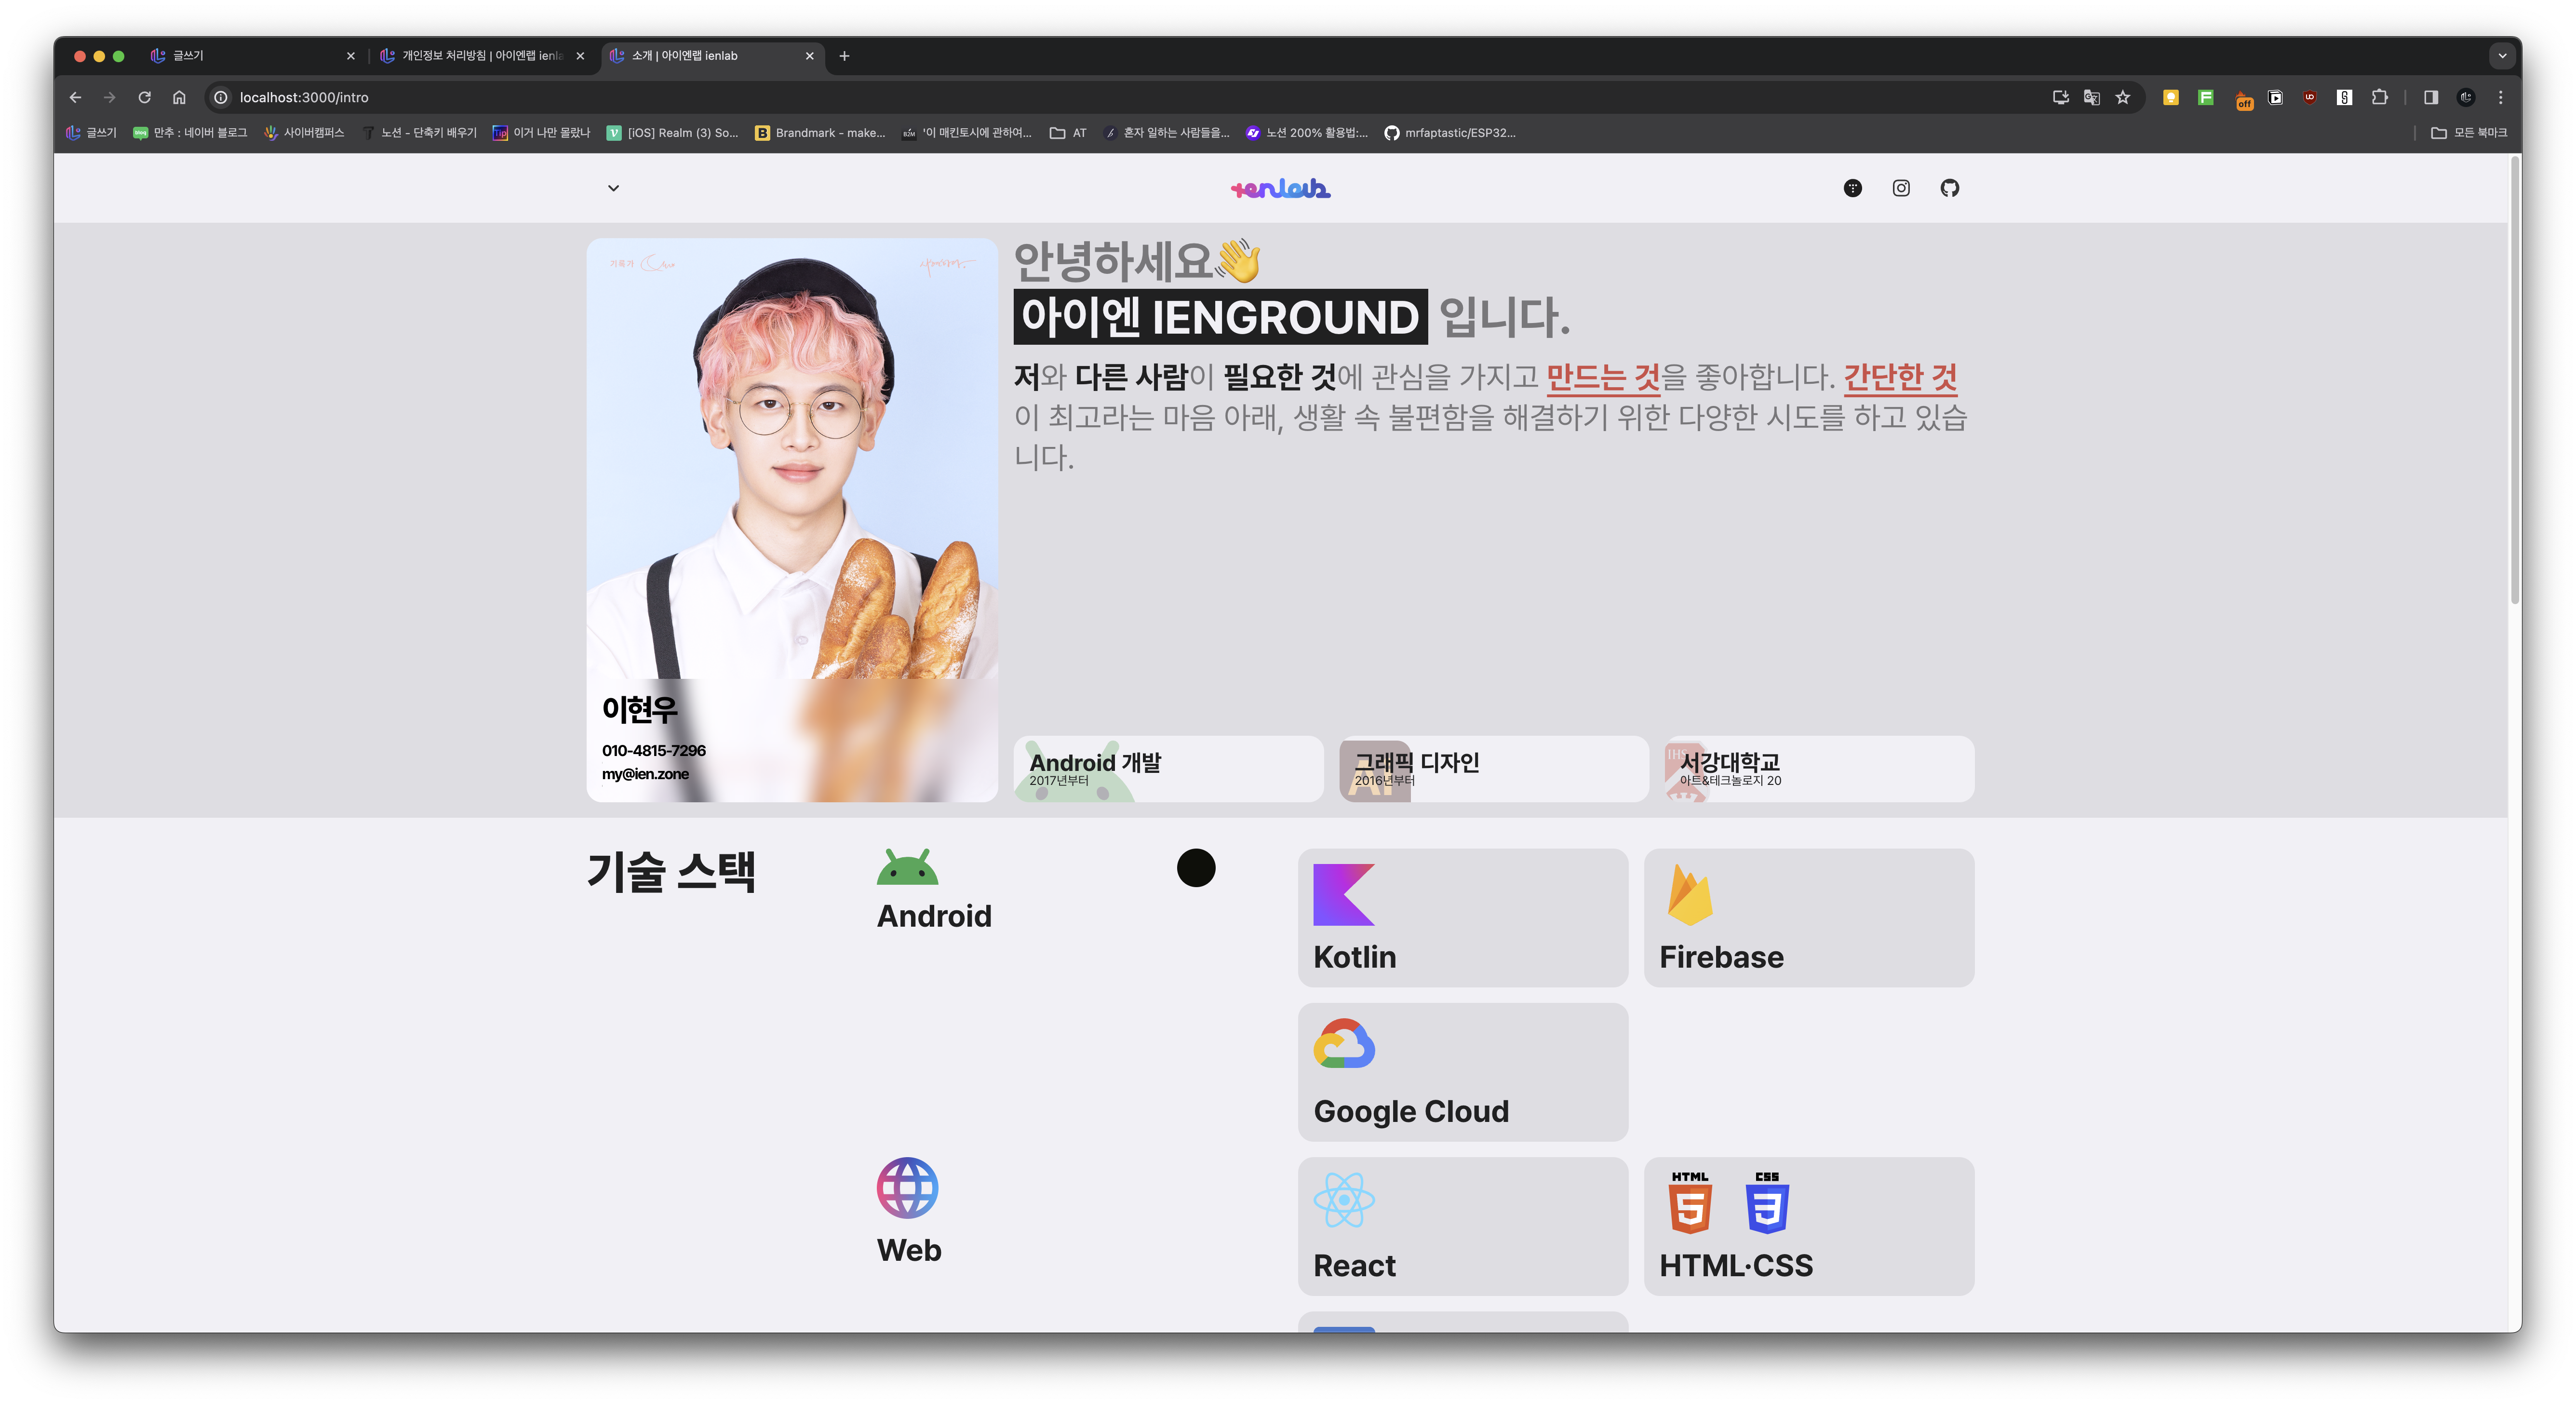Click the black circle in Android section
This screenshot has height=1404, width=2576.
point(1196,868)
